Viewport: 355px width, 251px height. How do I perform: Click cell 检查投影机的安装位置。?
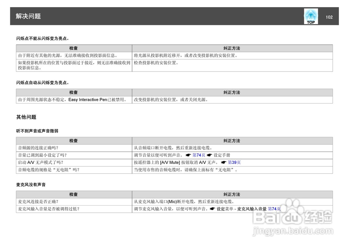point(232,65)
